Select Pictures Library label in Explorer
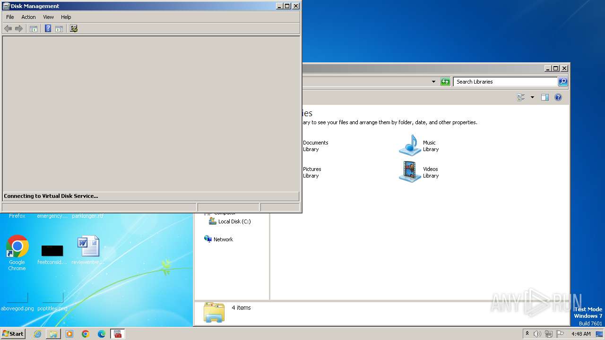The image size is (605, 340). pos(312,172)
